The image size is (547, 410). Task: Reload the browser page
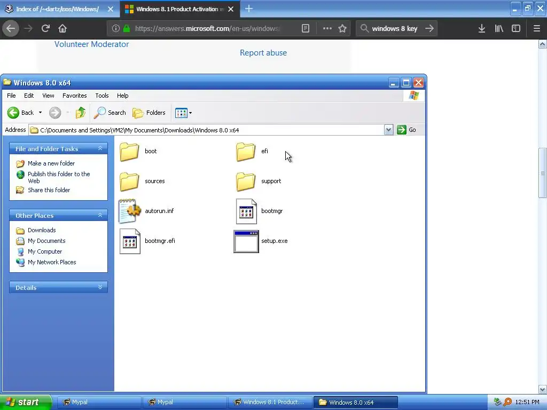click(x=45, y=28)
